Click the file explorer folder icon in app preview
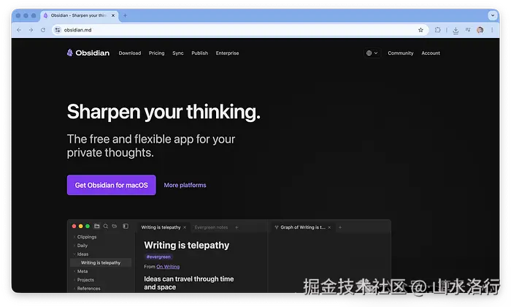Screen dimensions: 511x307 97,226
